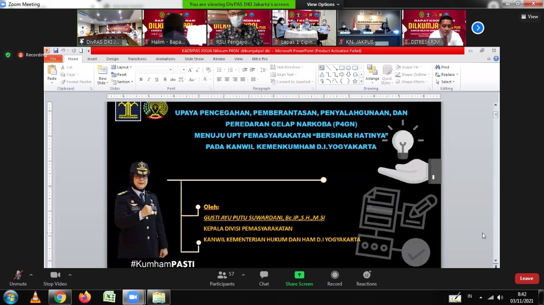The width and height of the screenshot is (544, 305).
Task: Select the Star shape in gallery
Action: coord(355,81)
